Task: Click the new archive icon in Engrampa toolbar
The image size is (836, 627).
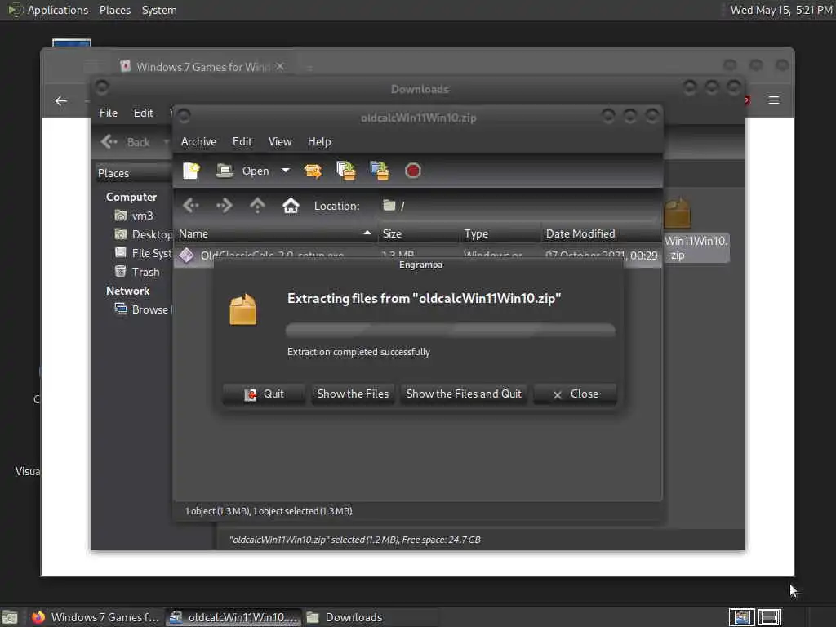Action: 191,171
